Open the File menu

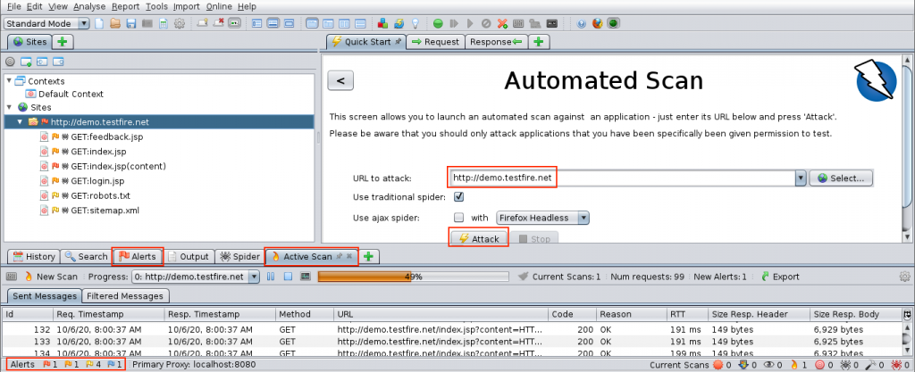(x=14, y=6)
